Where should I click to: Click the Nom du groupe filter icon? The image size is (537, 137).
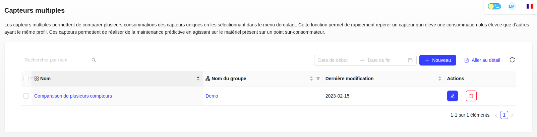tap(318, 79)
